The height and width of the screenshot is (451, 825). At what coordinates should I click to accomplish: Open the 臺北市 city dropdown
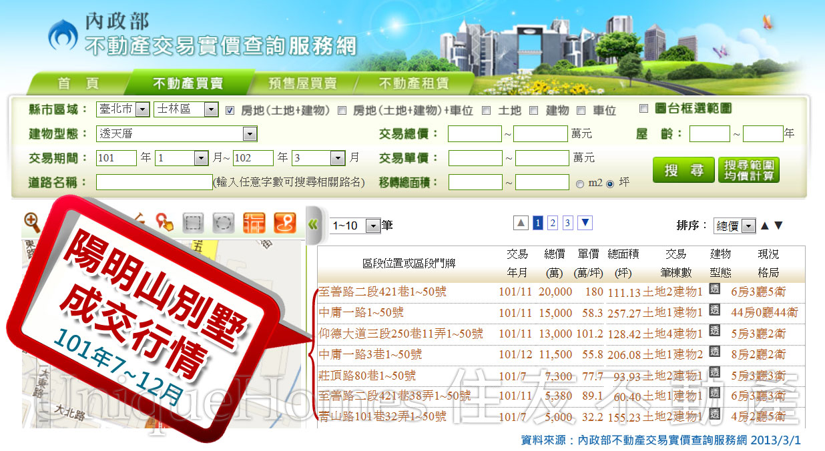coord(123,109)
